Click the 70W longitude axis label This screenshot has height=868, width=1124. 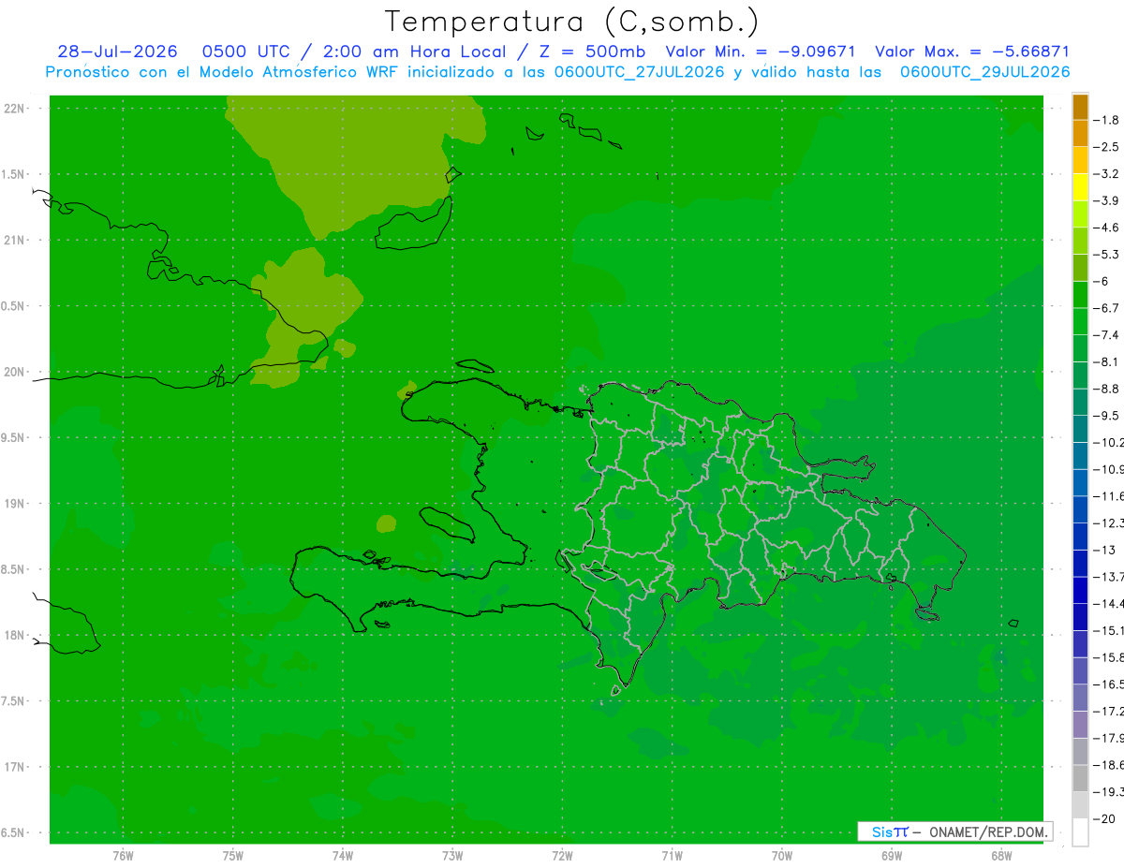pos(782,855)
